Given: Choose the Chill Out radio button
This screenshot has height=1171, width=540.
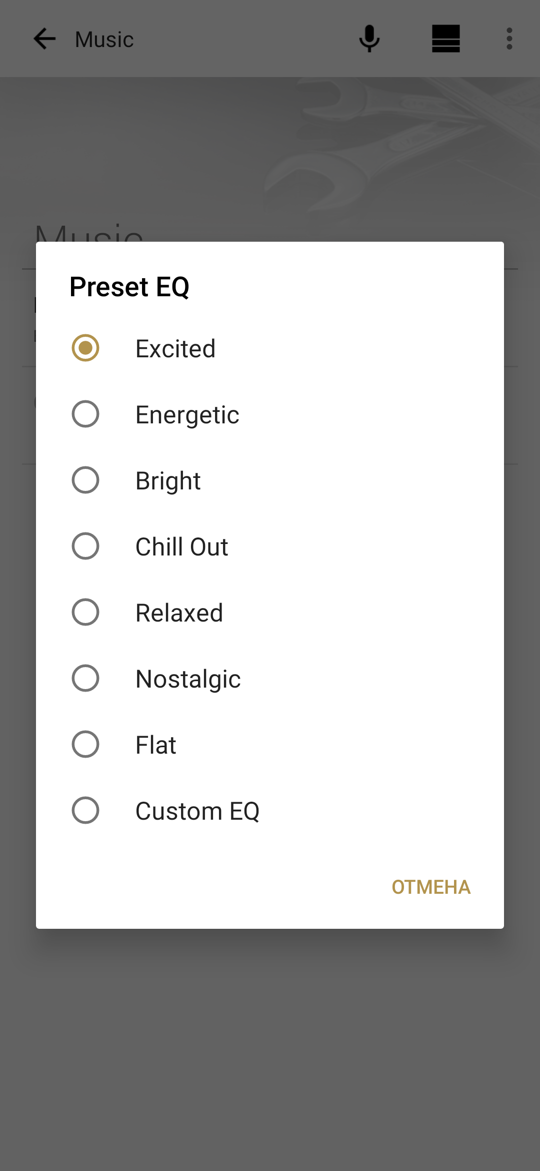Looking at the screenshot, I should click(x=85, y=546).
